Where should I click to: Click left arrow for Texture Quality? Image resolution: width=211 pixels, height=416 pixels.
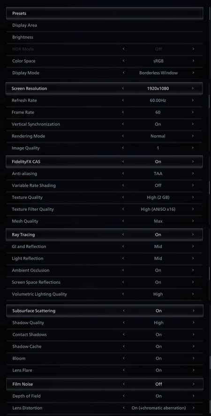click(123, 197)
